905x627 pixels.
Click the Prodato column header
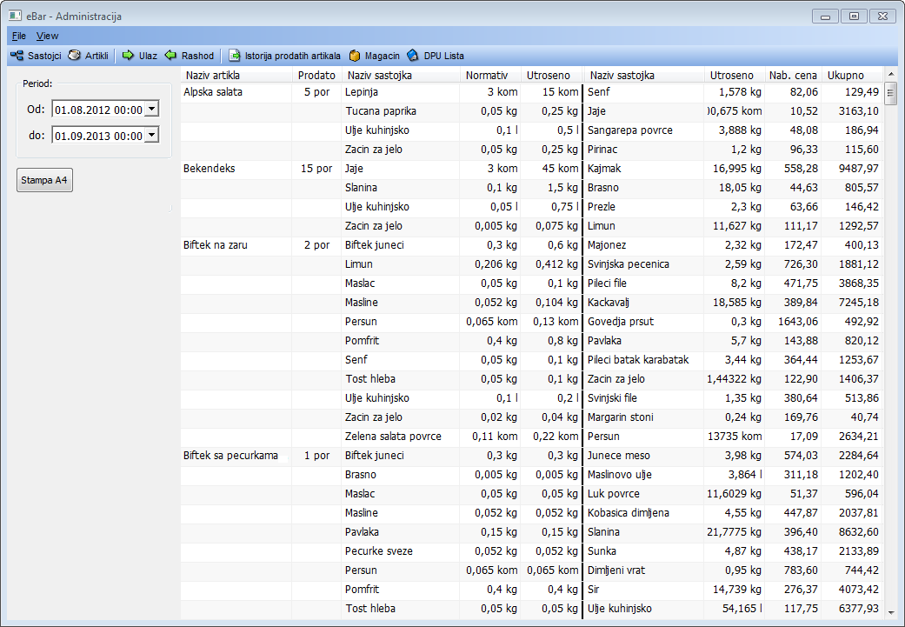tap(316, 76)
